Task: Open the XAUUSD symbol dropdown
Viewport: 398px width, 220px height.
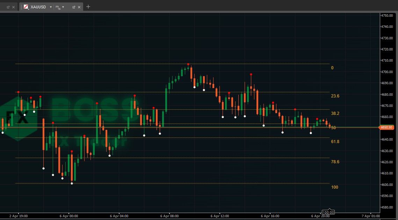Action: [x=51, y=7]
